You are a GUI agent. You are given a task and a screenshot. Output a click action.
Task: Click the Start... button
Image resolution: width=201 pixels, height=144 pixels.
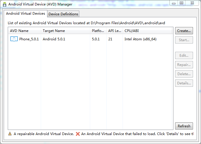(x=184, y=40)
